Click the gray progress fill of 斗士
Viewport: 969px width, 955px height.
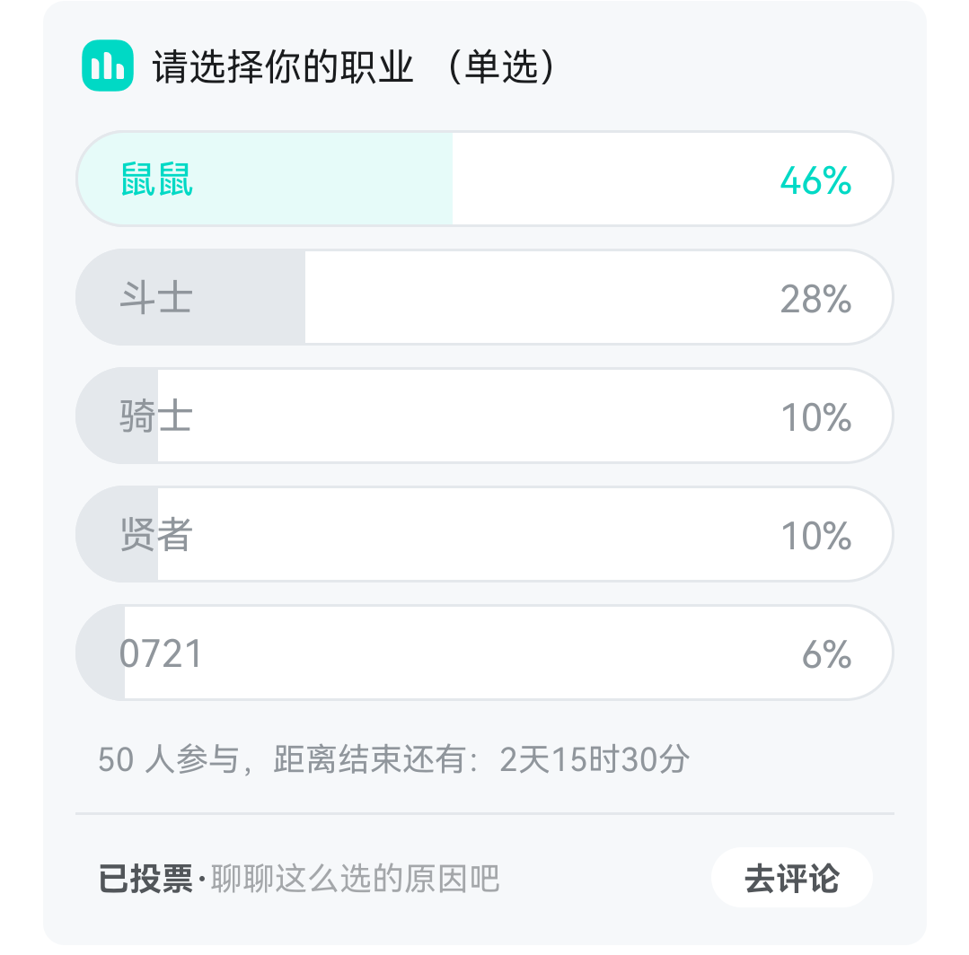click(x=190, y=297)
